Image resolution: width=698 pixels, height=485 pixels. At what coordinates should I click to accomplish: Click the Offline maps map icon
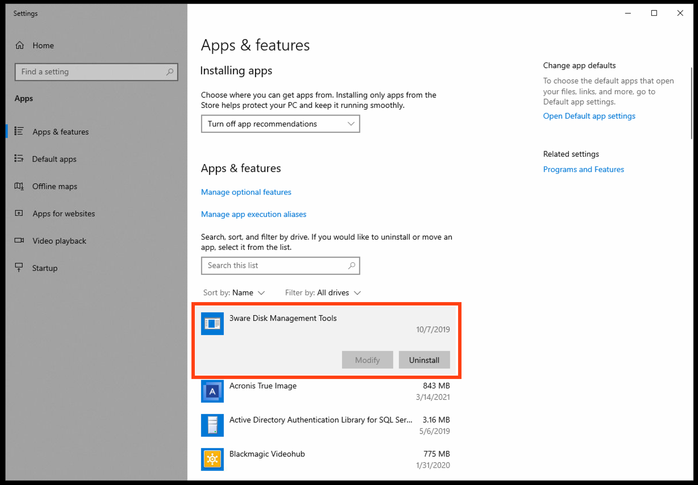coord(19,186)
